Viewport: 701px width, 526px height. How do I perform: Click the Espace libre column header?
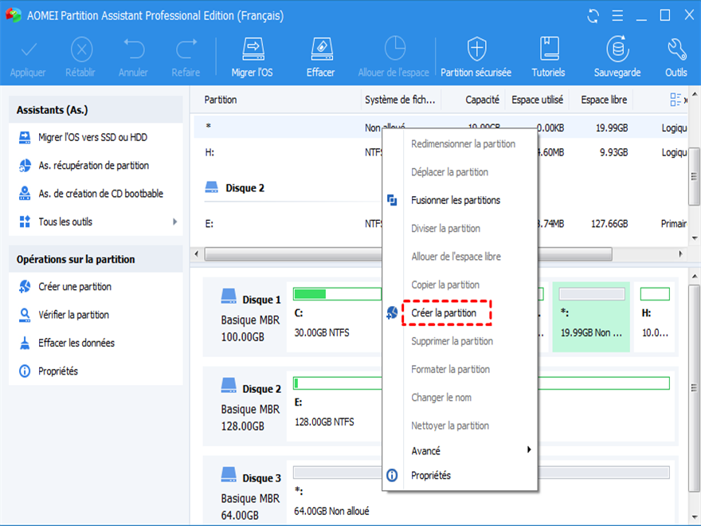pos(604,100)
